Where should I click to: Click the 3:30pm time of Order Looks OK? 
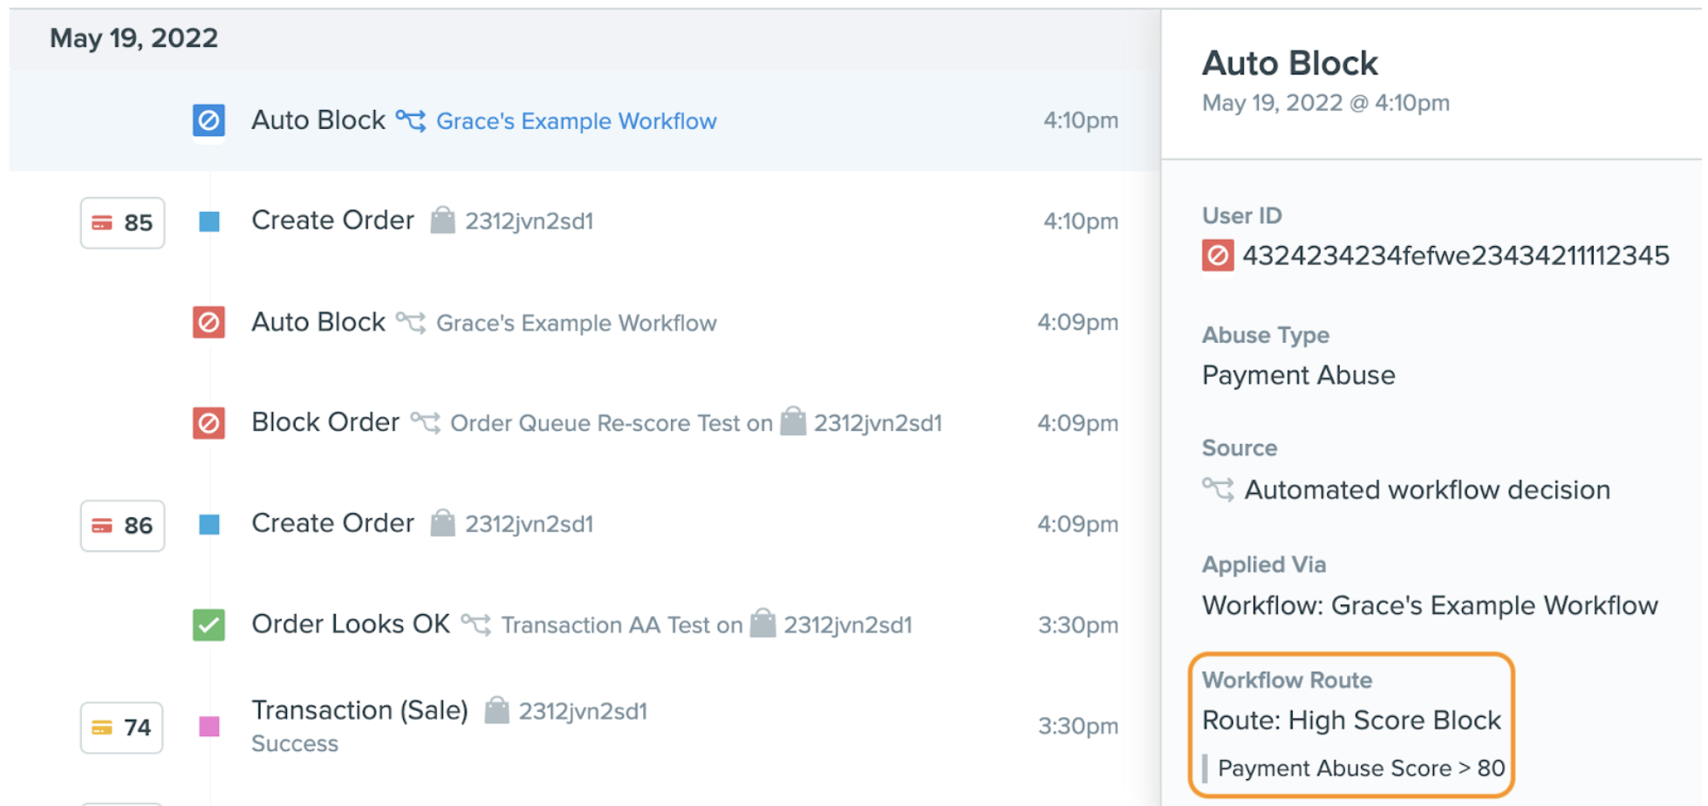1078,625
